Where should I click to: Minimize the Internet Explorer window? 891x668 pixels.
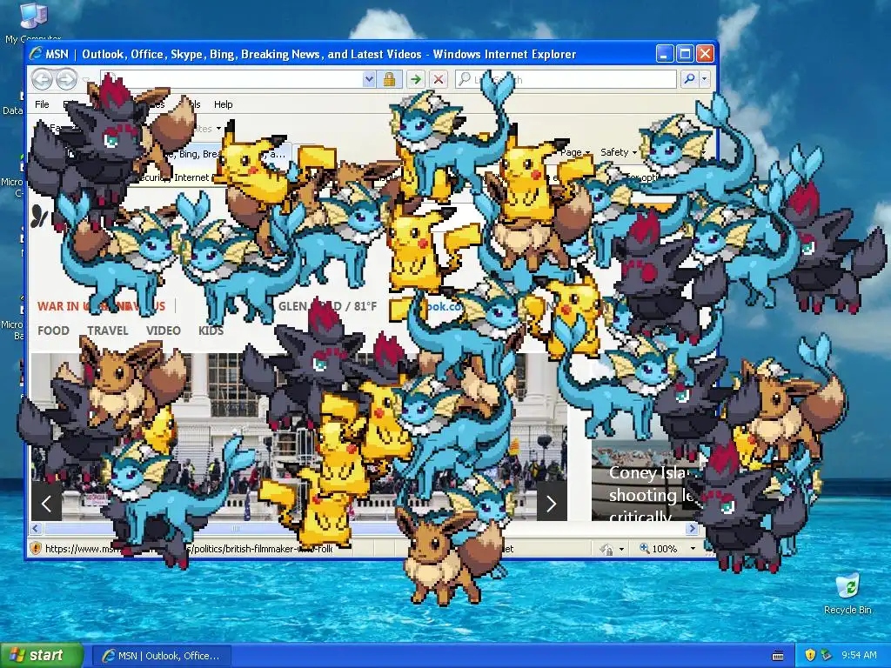coord(666,54)
